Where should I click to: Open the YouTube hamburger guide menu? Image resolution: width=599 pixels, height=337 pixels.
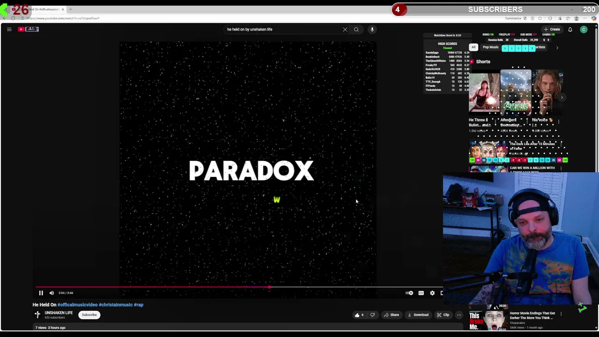pos(9,29)
